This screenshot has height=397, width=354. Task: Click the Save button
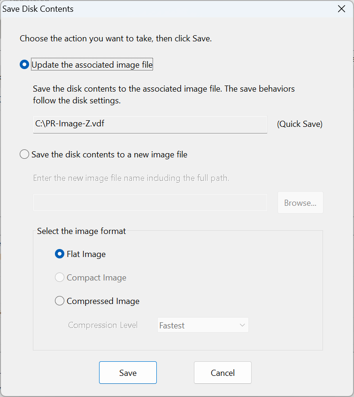click(128, 373)
